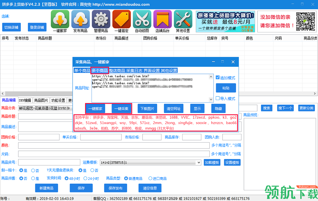Switch to 功能设置 tab

tap(58, 100)
